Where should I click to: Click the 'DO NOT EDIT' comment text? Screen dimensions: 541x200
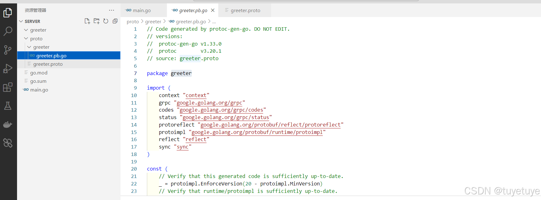270,29
